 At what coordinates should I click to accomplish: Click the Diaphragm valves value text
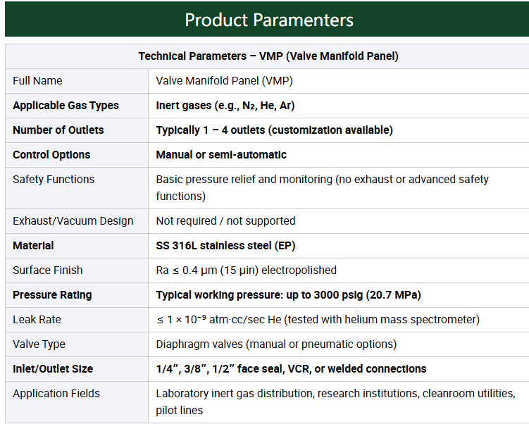point(276,344)
